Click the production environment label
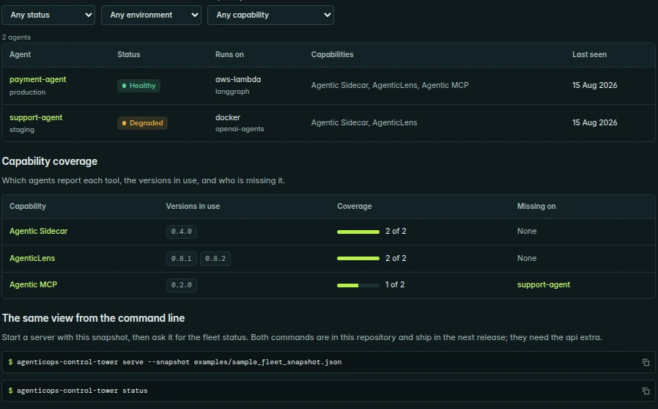Screen dimensions: 658x409 [27, 92]
